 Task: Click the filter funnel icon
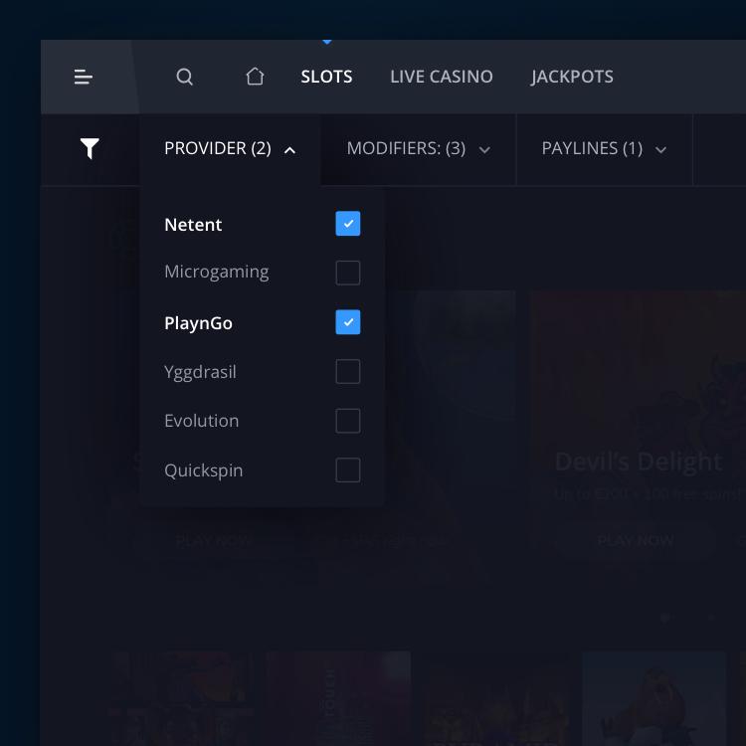click(x=90, y=149)
